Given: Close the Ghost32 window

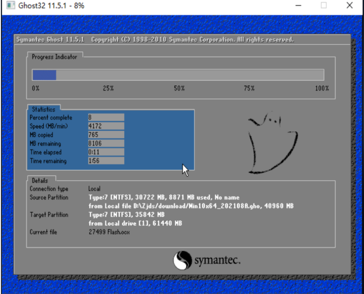Looking at the screenshot, I should click(349, 5).
